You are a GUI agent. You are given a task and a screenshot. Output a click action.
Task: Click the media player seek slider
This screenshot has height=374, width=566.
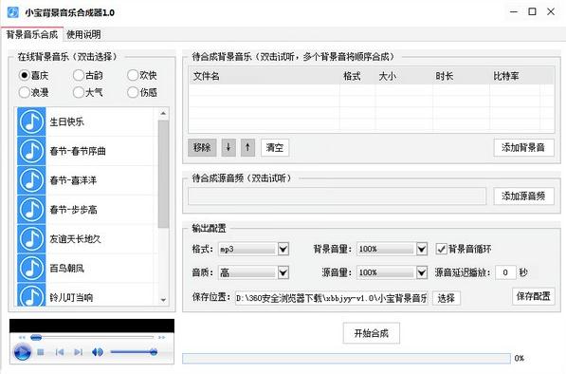(x=92, y=338)
